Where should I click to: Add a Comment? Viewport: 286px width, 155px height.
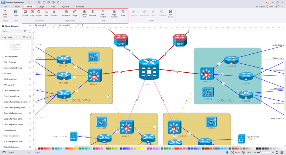point(162,13)
